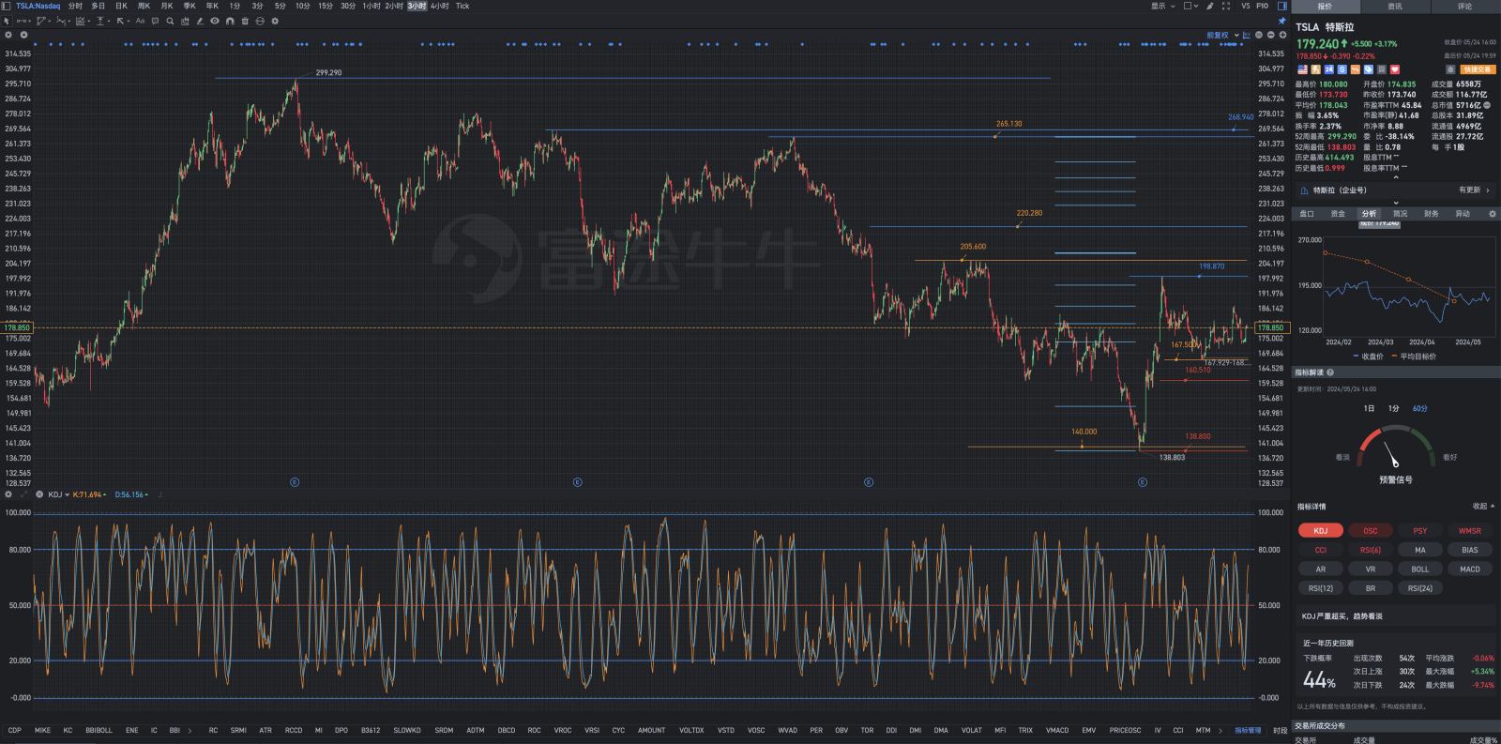Select the MACD indicator pill
This screenshot has height=744, width=1501.
[x=1470, y=569]
